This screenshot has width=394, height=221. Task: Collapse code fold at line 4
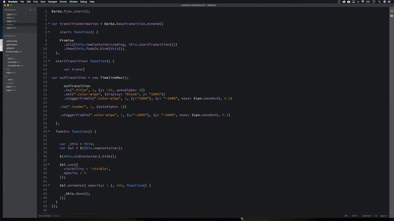49,24
